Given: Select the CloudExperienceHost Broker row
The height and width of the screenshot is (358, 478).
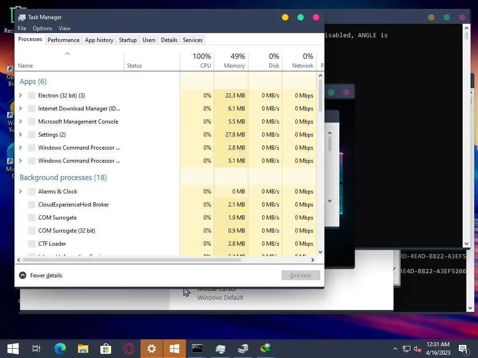Looking at the screenshot, I should click(x=166, y=205).
